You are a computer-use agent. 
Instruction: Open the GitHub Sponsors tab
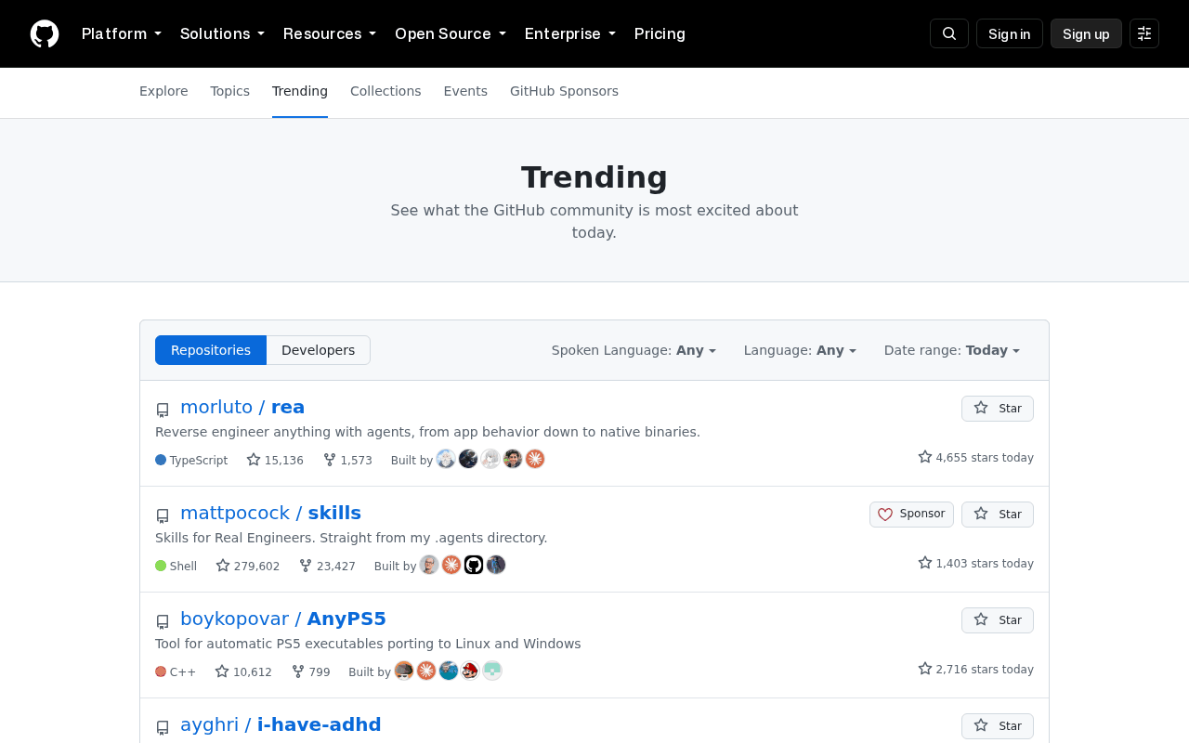(x=564, y=91)
